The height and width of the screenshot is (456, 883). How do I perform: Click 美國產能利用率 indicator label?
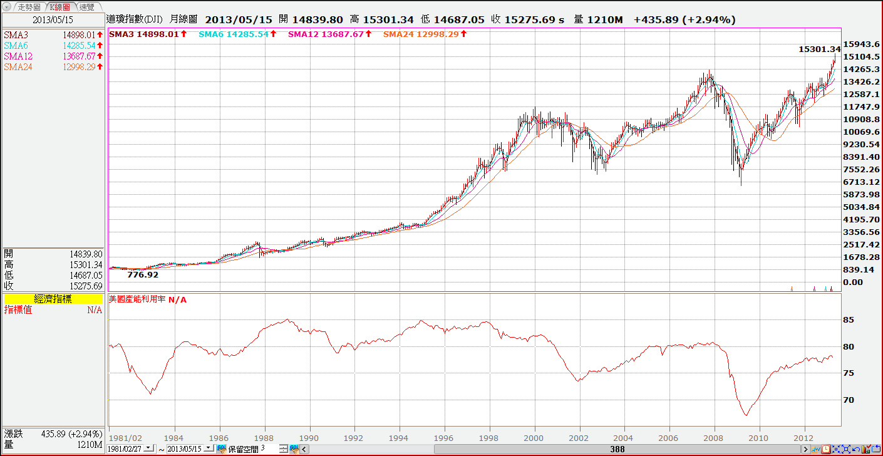tap(137, 299)
